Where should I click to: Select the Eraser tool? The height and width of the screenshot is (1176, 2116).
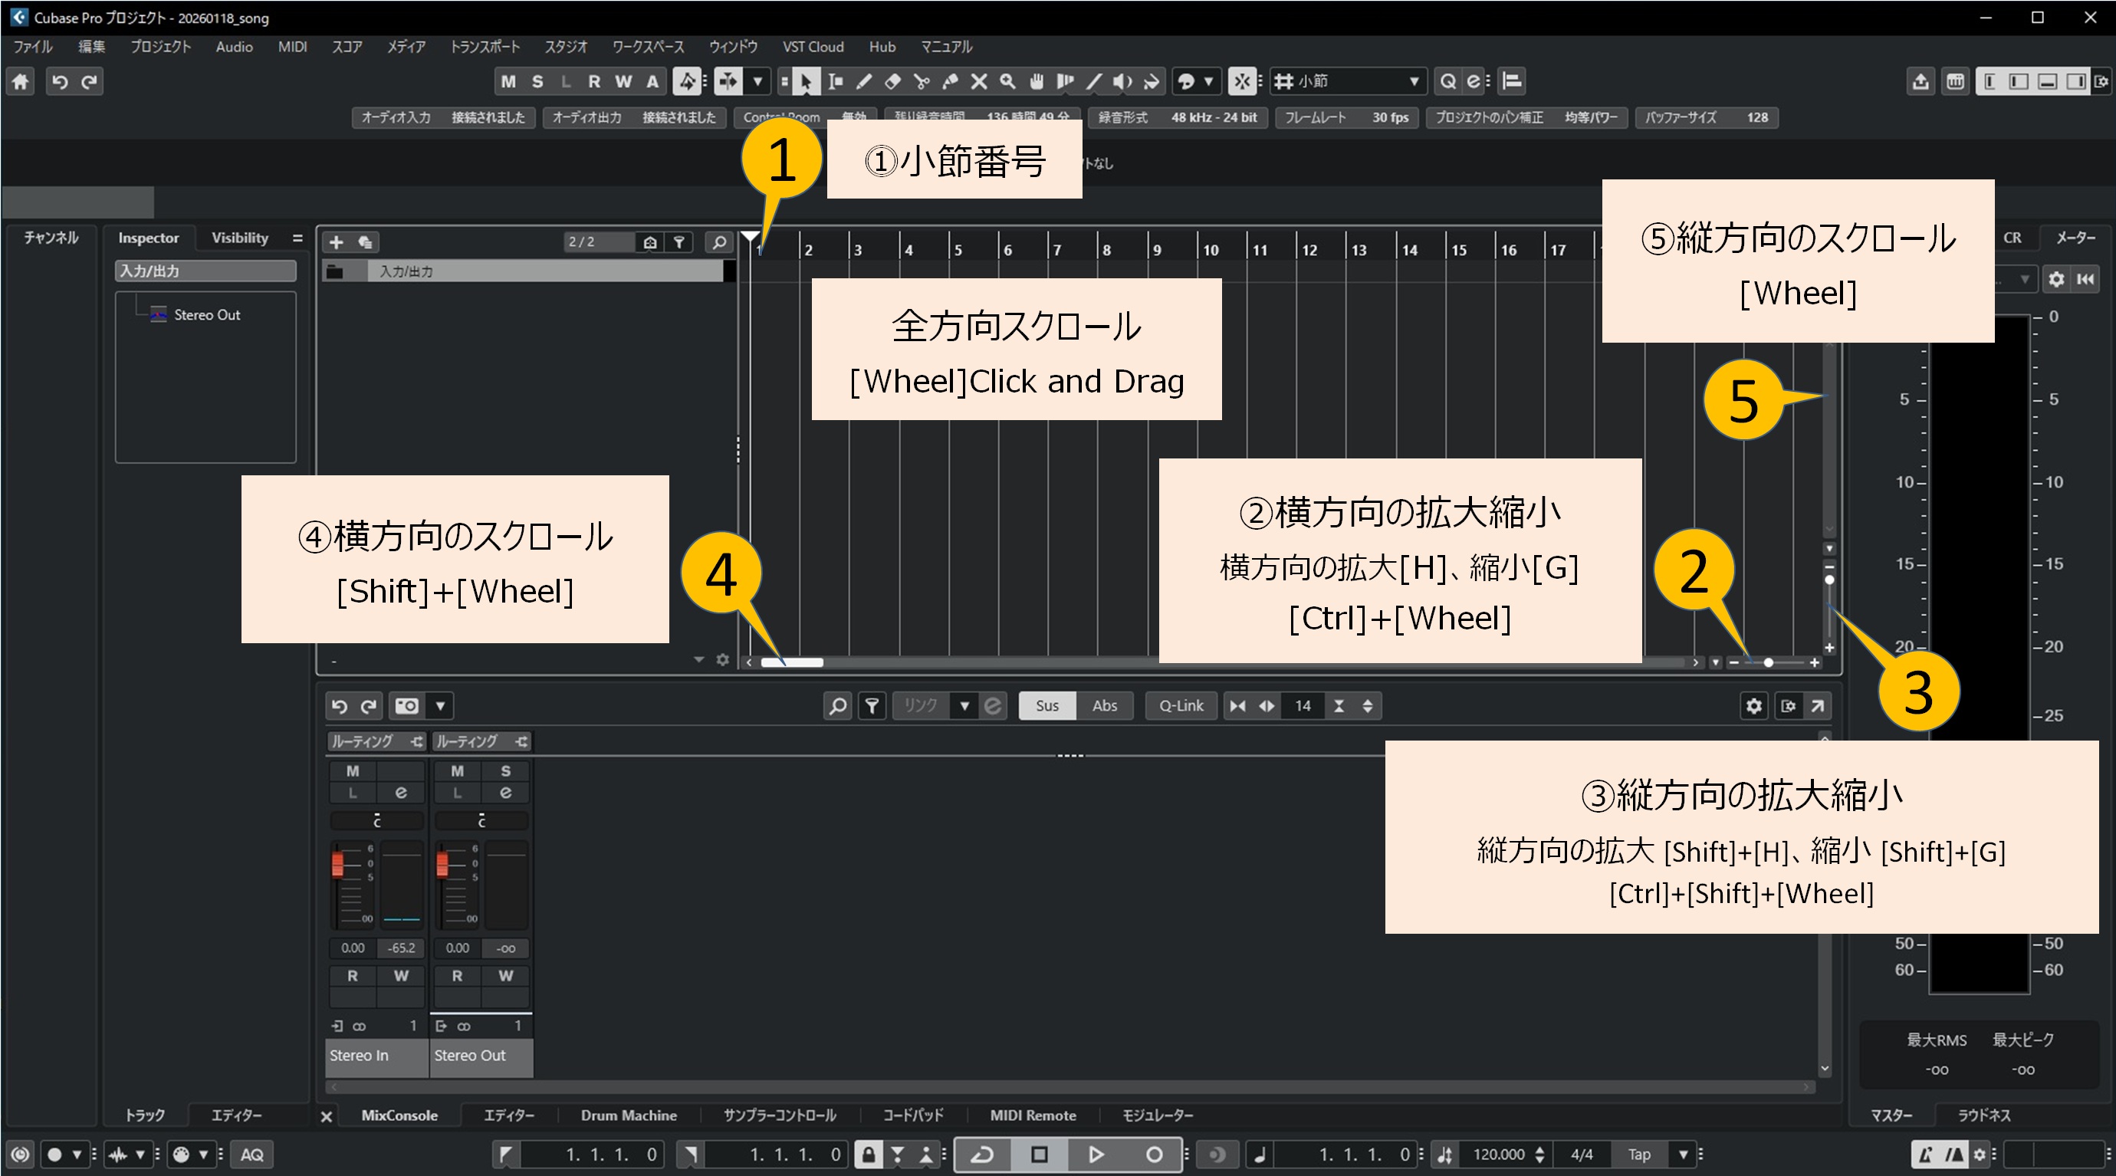893,81
